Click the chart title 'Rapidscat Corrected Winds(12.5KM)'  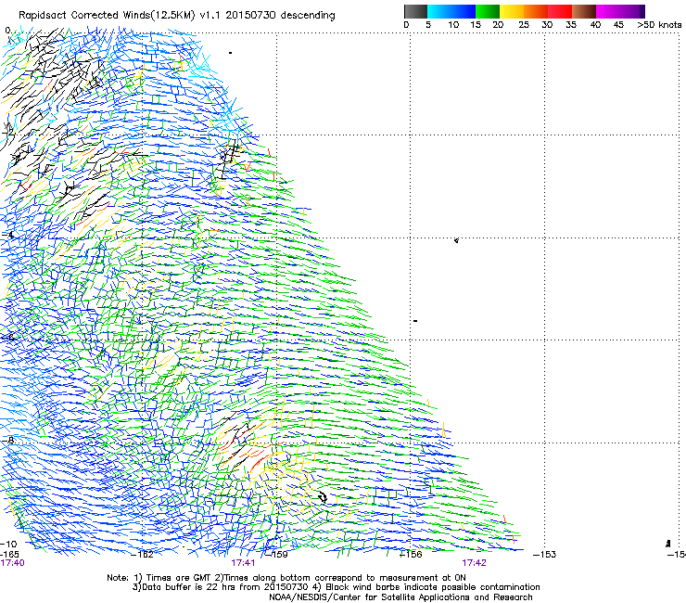pos(107,16)
